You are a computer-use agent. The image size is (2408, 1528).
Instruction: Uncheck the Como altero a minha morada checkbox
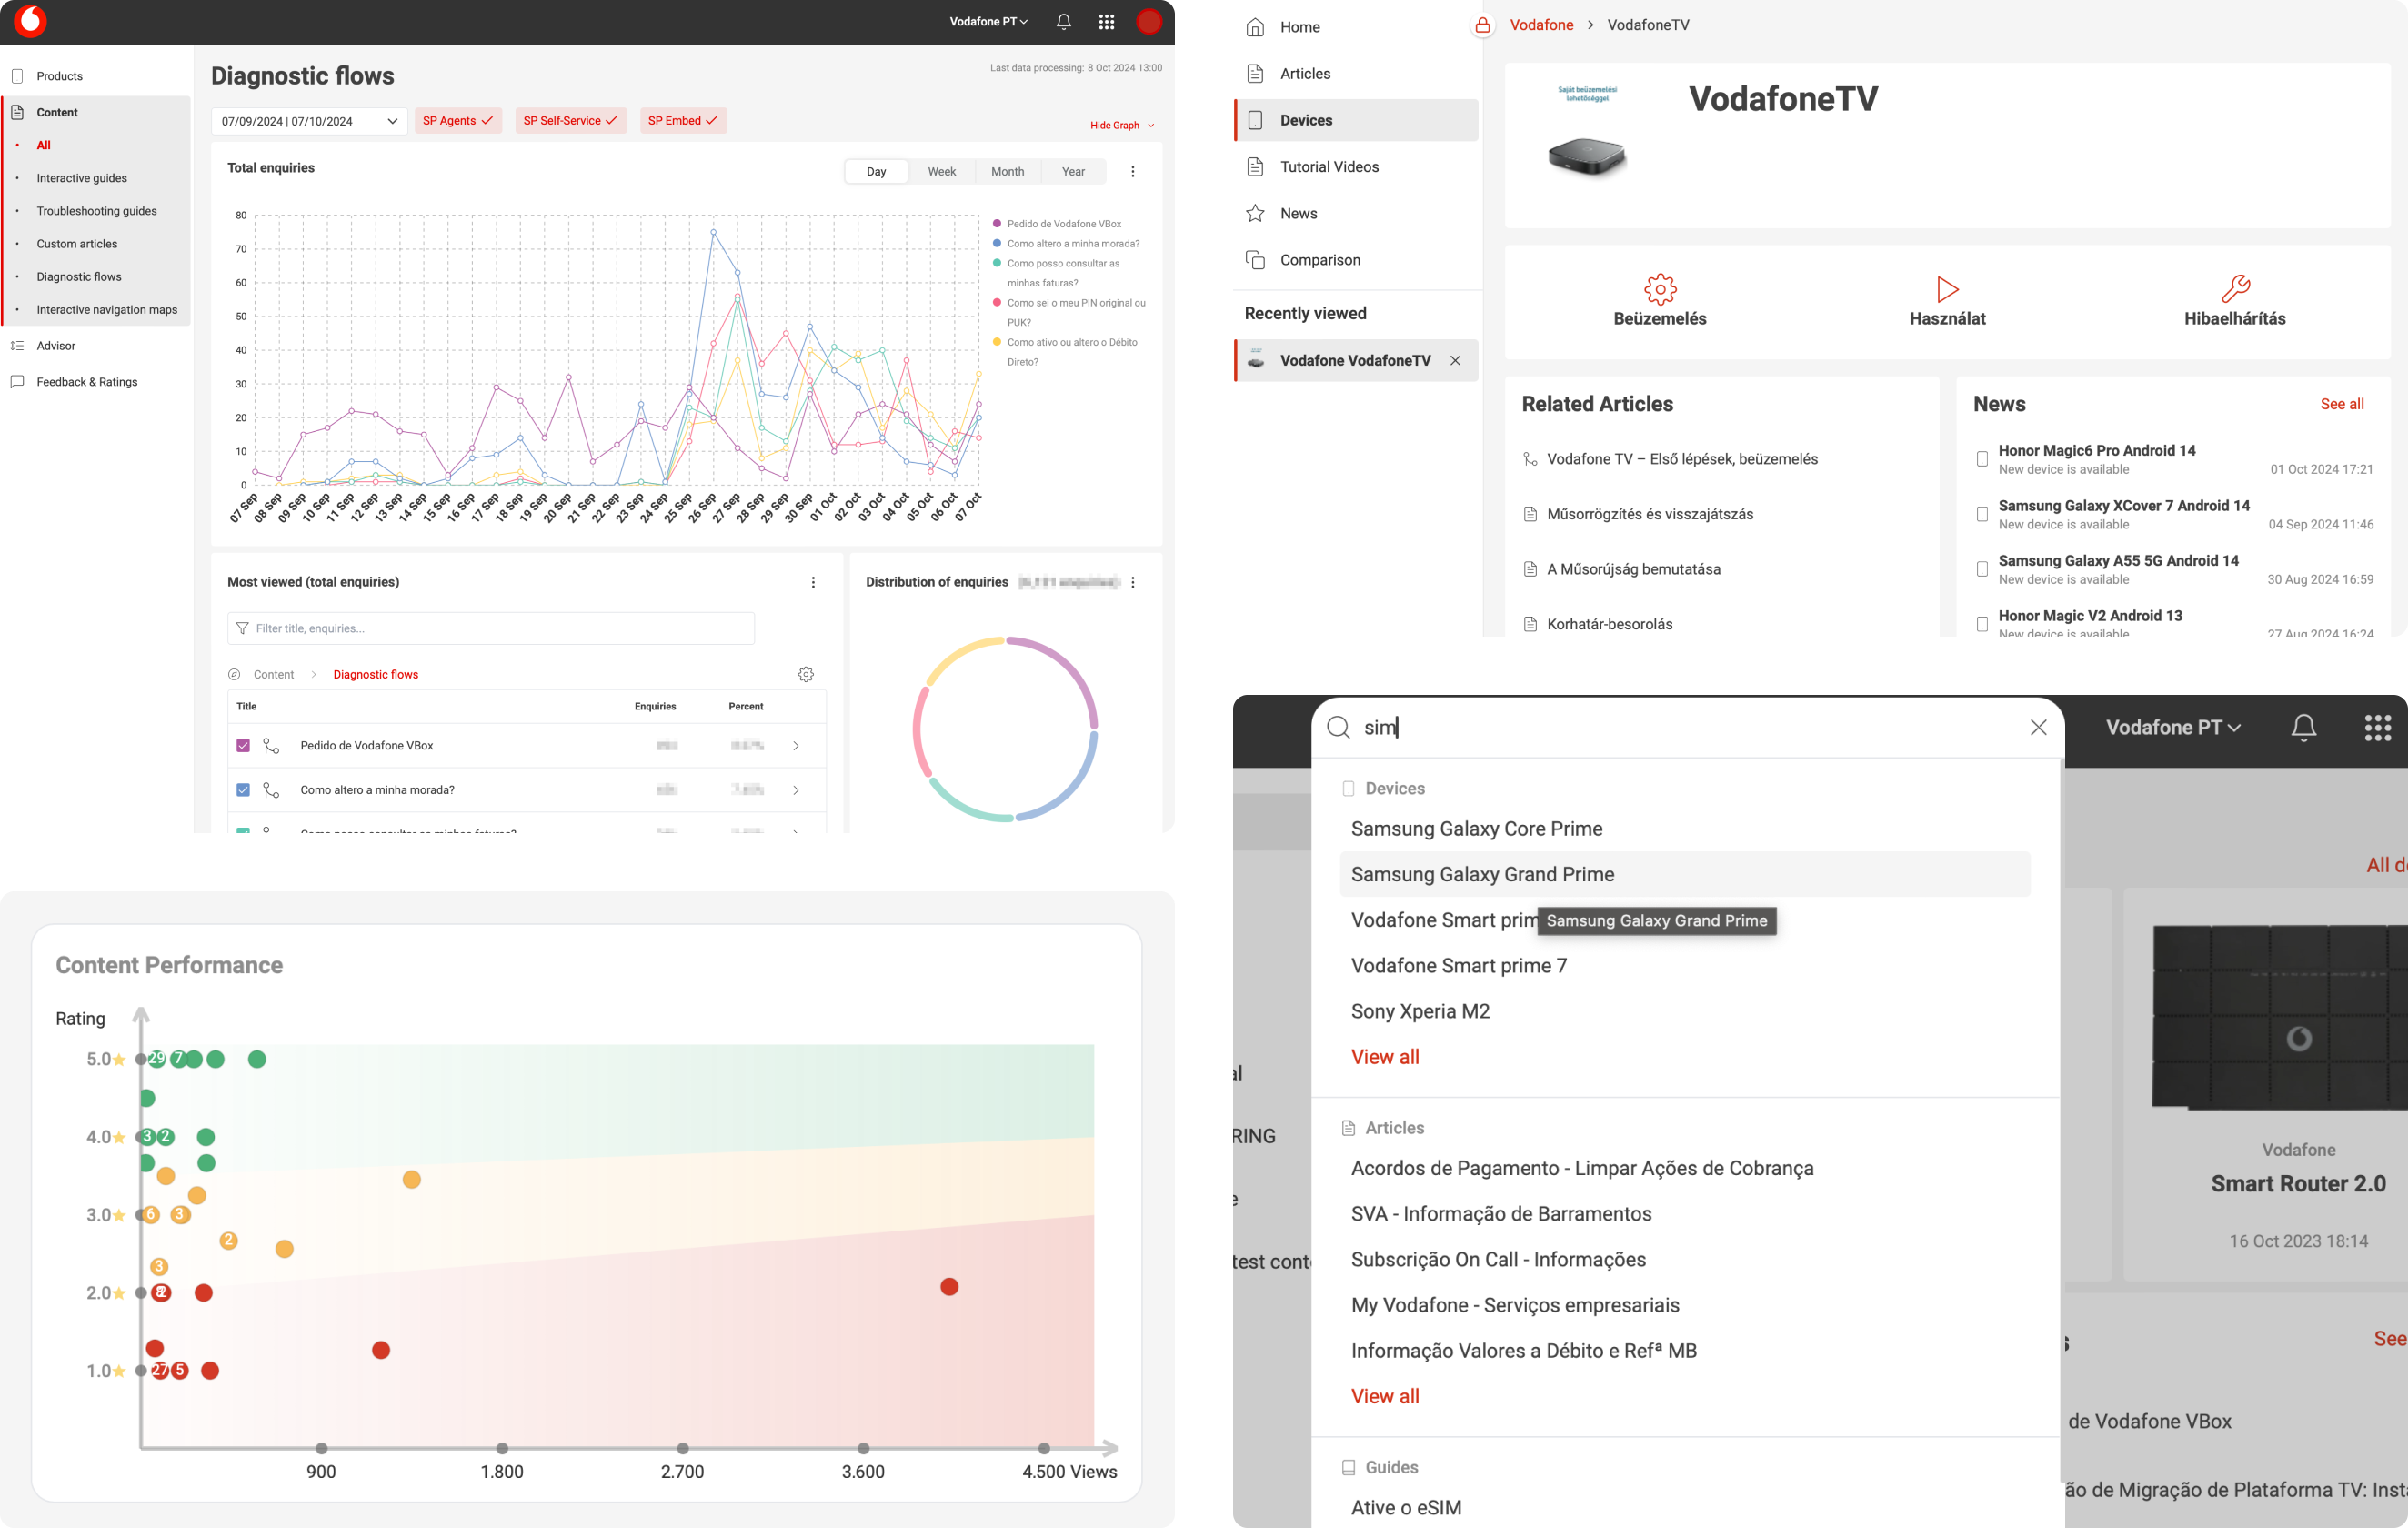pos(243,789)
